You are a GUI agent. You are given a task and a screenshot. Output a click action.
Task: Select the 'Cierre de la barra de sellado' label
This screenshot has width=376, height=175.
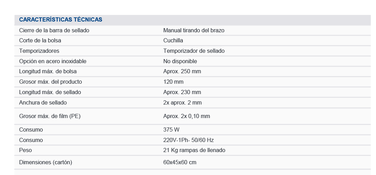(54, 31)
